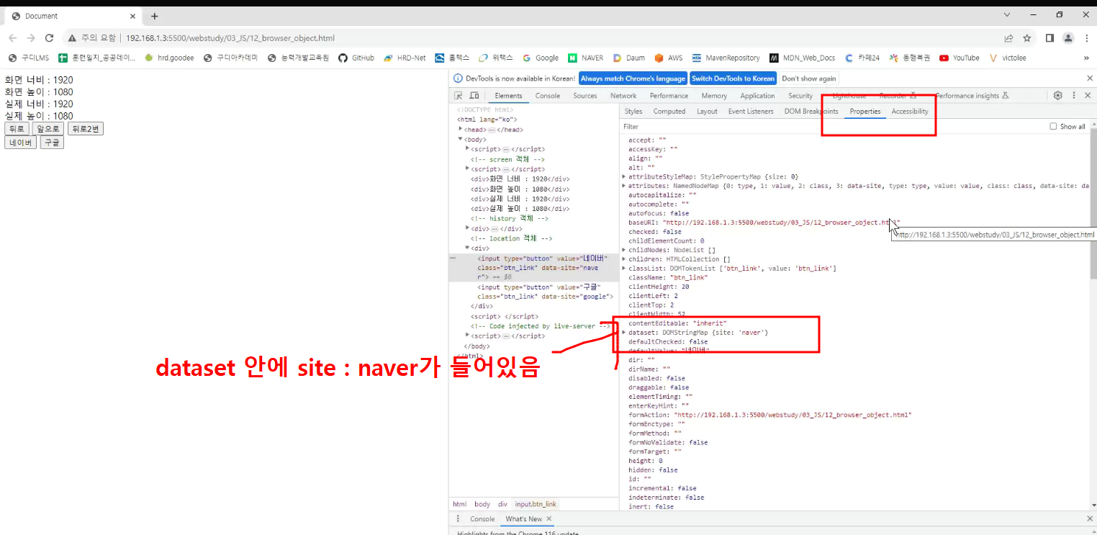The width and height of the screenshot is (1097, 535).
Task: Open the Computed sidebar tab
Action: pos(669,112)
